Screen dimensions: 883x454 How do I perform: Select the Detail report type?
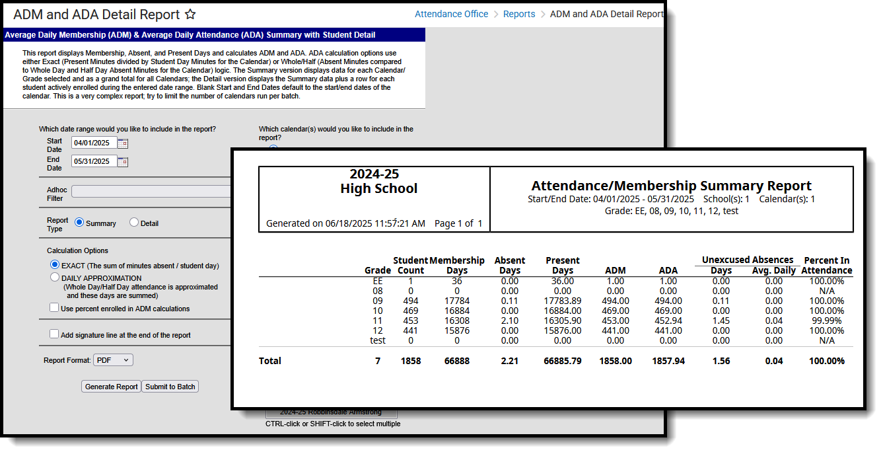point(134,223)
